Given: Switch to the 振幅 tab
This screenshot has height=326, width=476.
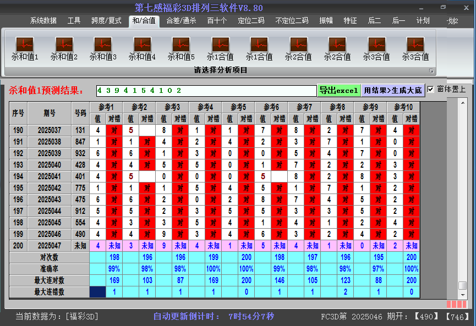Looking at the screenshot, I should tap(326, 21).
